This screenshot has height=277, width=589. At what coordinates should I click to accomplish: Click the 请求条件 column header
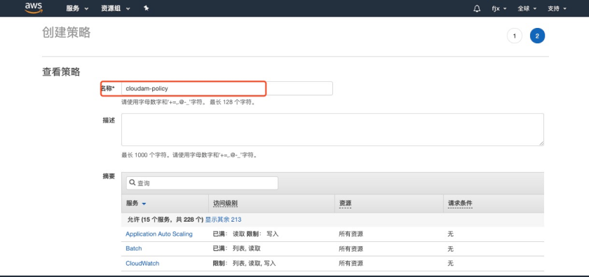point(460,203)
